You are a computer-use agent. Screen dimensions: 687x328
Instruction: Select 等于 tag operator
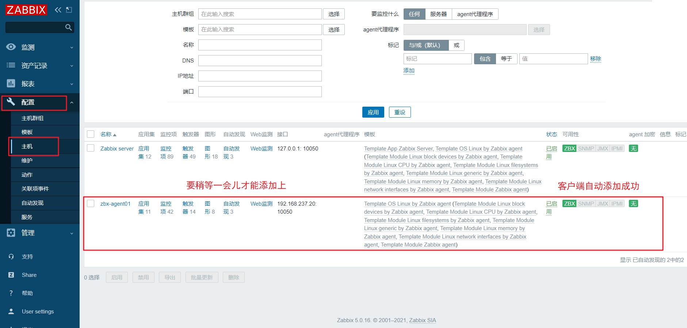click(506, 59)
